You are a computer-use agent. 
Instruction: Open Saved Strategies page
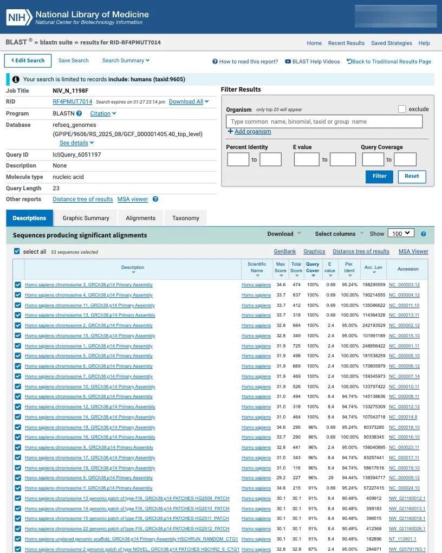click(x=391, y=43)
